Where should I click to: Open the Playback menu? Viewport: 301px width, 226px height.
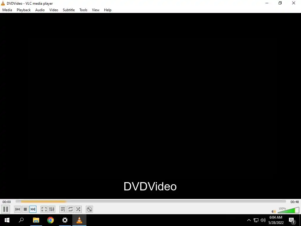(x=24, y=10)
